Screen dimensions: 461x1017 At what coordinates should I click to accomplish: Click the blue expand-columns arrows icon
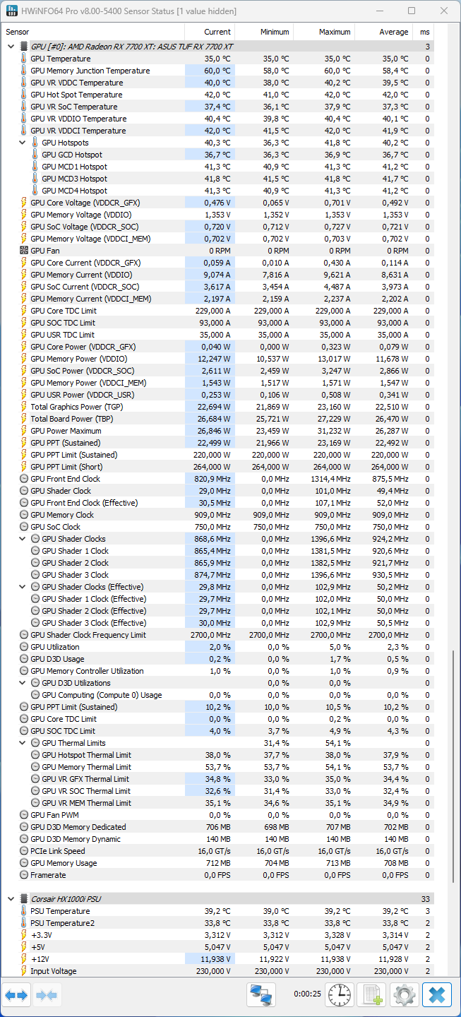click(x=16, y=995)
